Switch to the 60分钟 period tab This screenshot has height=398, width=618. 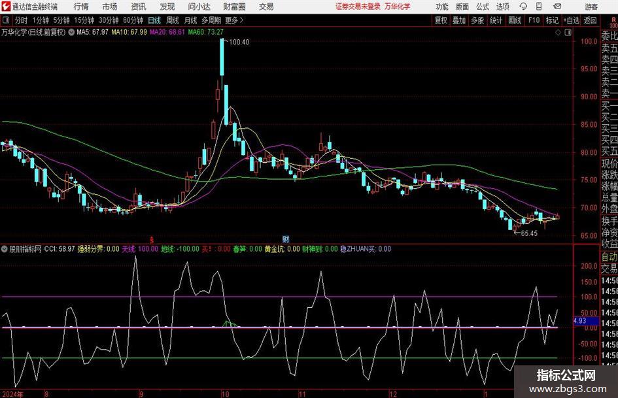[x=133, y=20]
